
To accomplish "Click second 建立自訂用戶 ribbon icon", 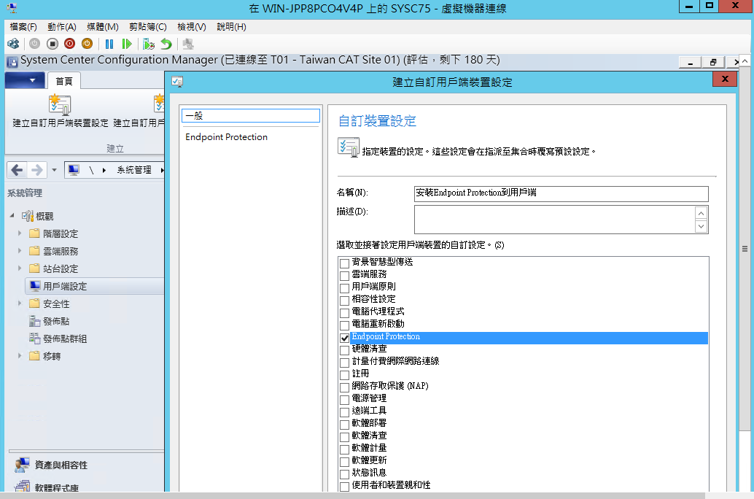I will click(x=159, y=105).
